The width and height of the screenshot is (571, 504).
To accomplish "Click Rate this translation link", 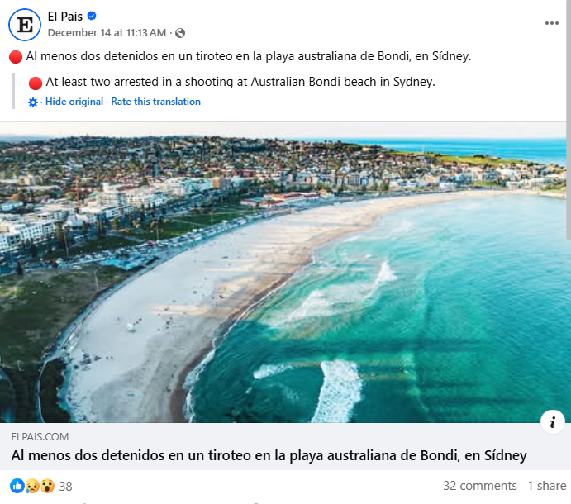I will pos(155,102).
